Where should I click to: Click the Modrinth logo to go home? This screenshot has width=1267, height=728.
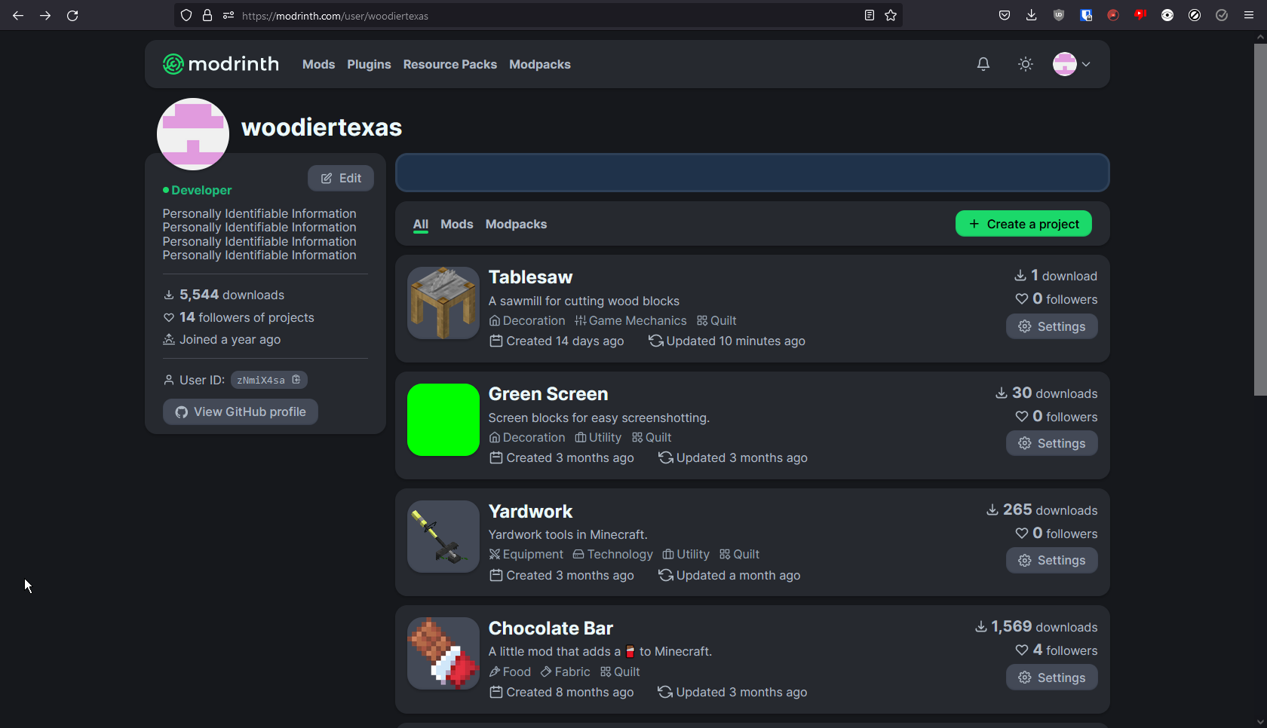click(x=219, y=64)
